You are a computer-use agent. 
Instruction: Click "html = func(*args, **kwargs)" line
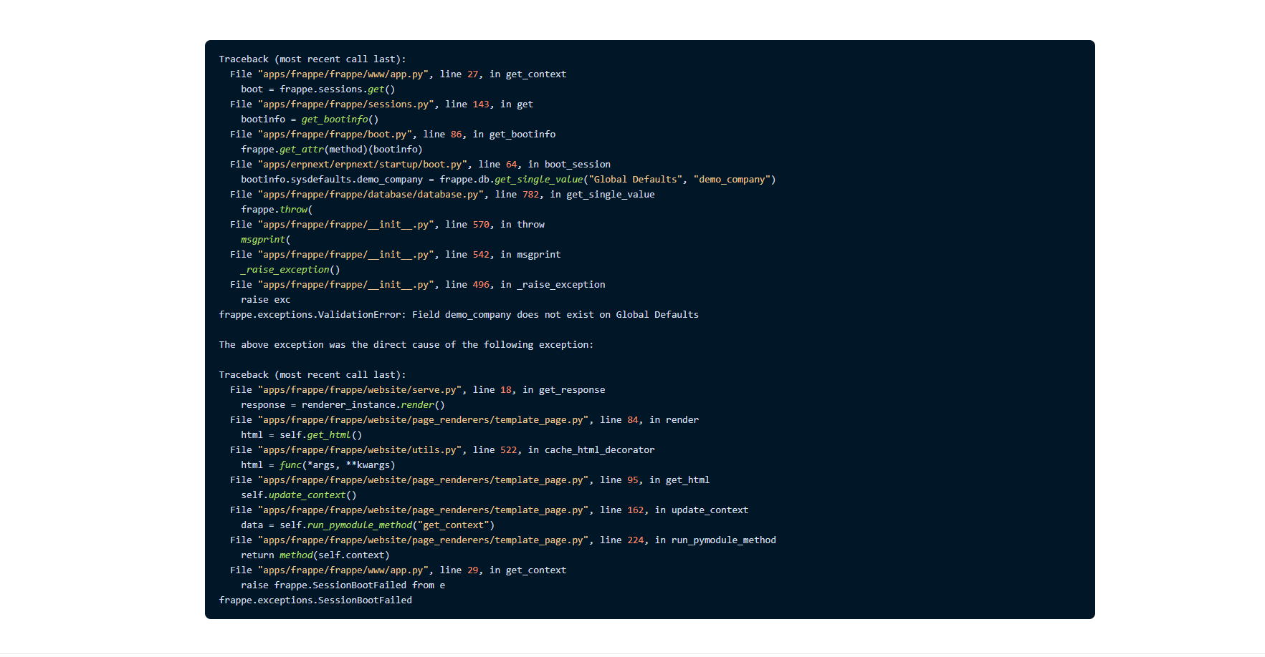pos(318,465)
